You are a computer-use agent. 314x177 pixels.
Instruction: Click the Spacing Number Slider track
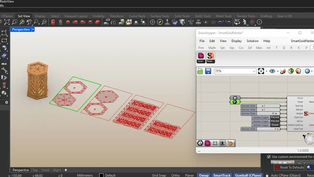click(x=268, y=105)
